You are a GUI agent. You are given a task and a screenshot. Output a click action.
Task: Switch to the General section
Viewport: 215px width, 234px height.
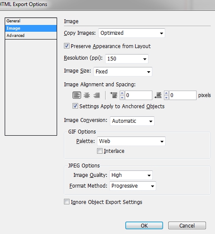(x=31, y=21)
